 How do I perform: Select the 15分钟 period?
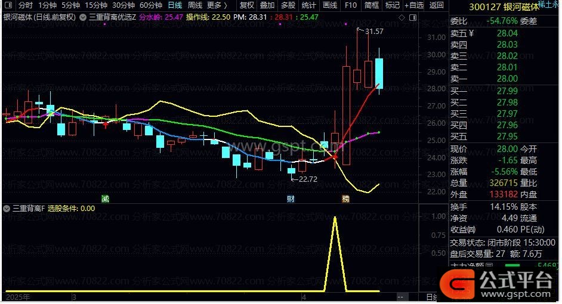95,5
